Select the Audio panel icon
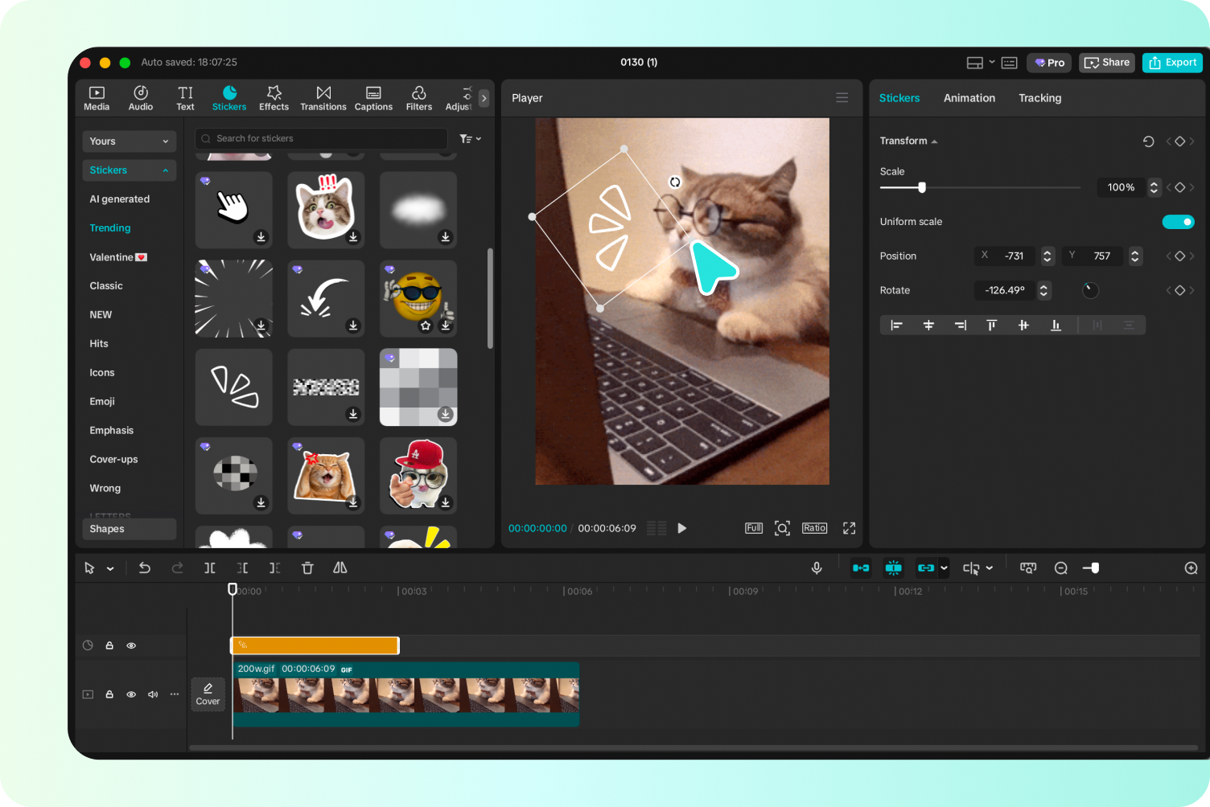Image resolution: width=1210 pixels, height=807 pixels. (x=140, y=97)
